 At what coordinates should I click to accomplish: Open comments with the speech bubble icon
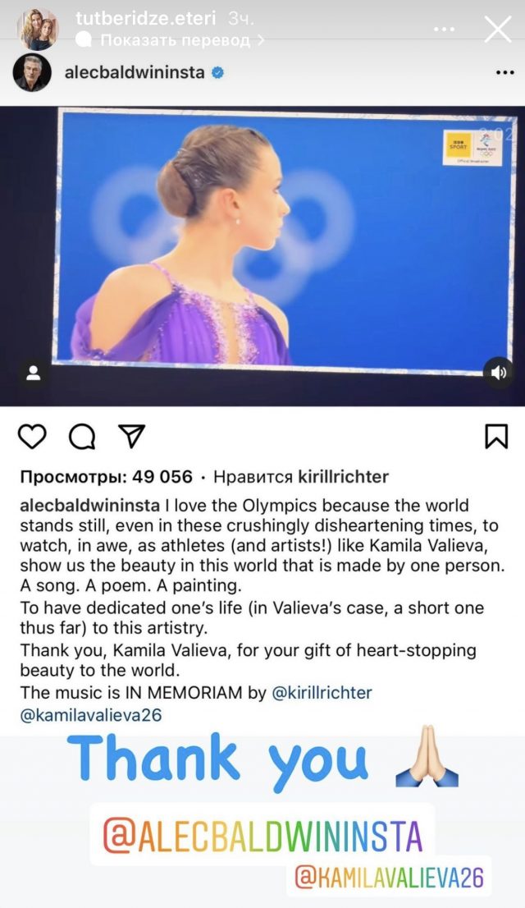(x=81, y=437)
